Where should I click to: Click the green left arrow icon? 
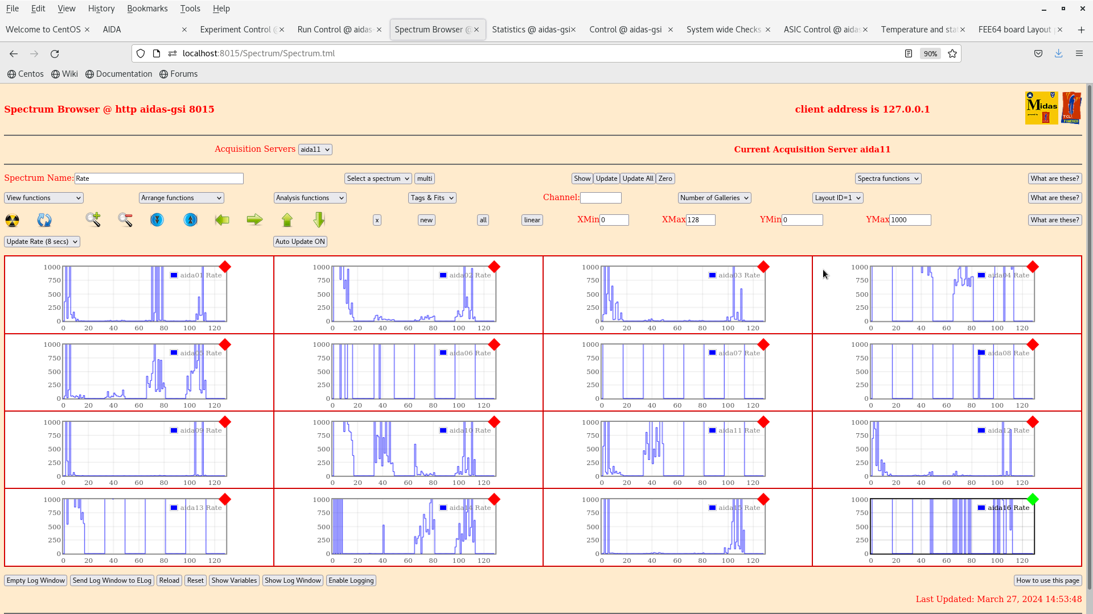click(222, 220)
